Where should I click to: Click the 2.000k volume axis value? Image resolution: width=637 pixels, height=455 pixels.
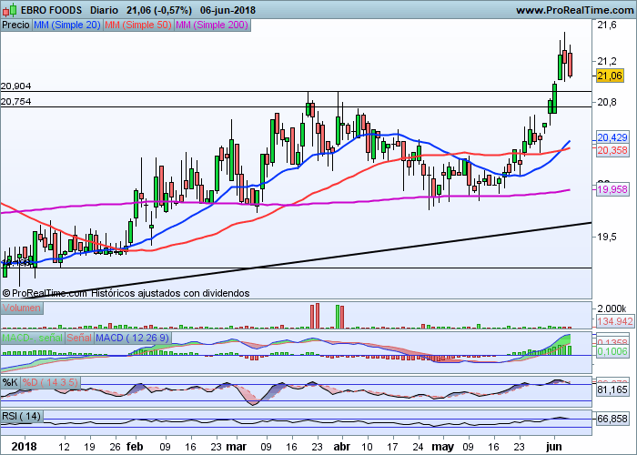(x=612, y=308)
